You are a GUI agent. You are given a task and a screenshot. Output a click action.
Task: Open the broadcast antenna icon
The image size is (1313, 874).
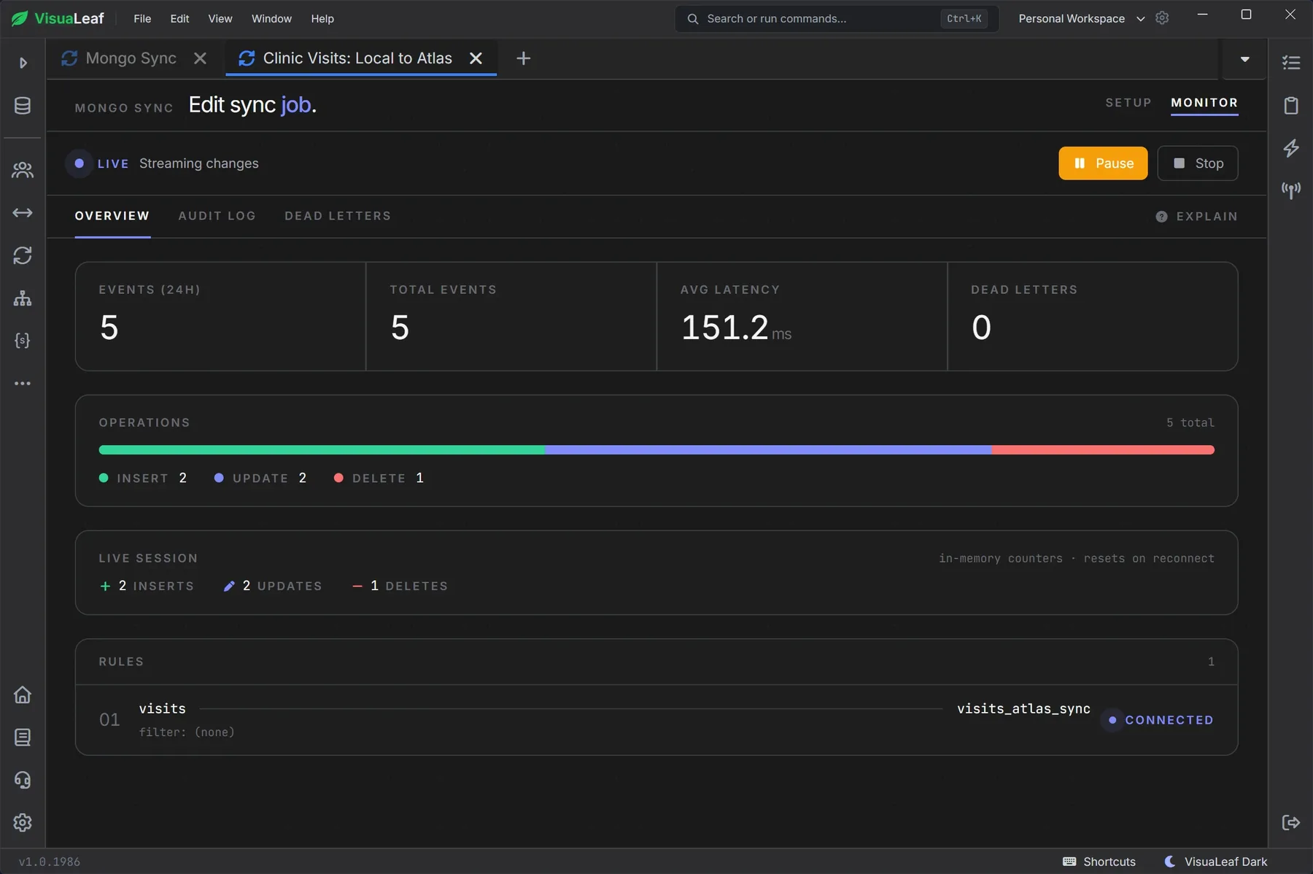(x=1291, y=191)
